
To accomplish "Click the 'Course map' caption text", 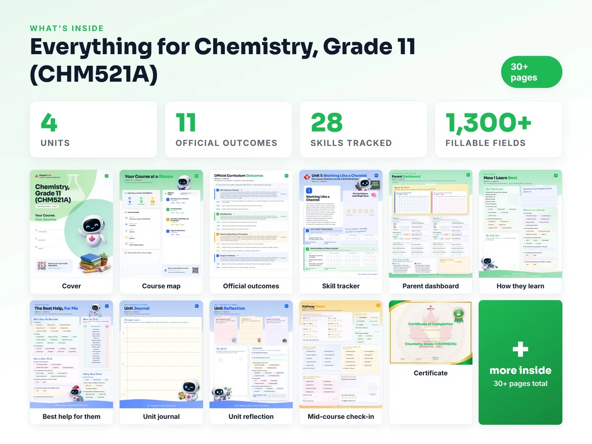I will pyautogui.click(x=161, y=286).
